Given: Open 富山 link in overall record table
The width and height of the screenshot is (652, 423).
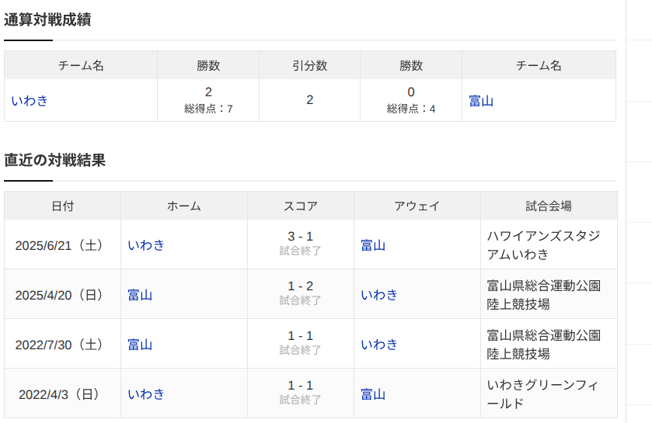Looking at the screenshot, I should 481,101.
